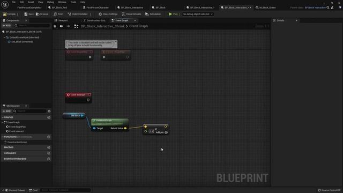Screen dimensions: 343x193
Task: Click the Components search field
Action: [x=32, y=26]
